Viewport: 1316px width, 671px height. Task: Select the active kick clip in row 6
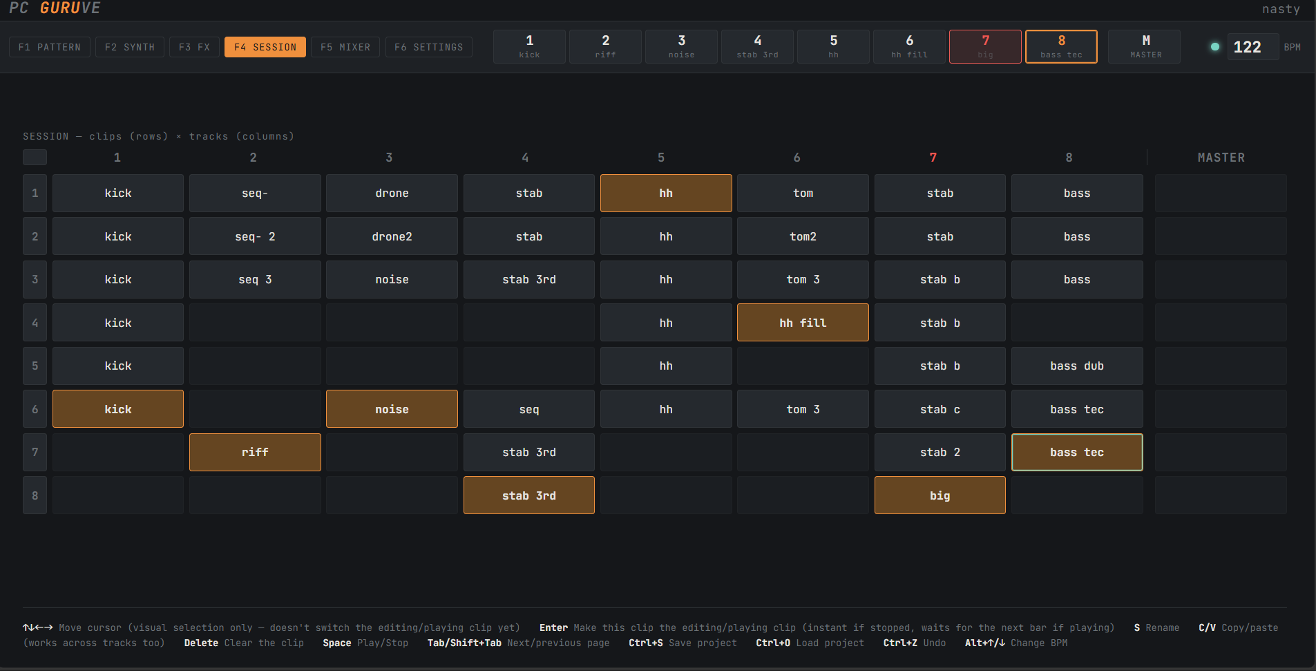coord(118,409)
